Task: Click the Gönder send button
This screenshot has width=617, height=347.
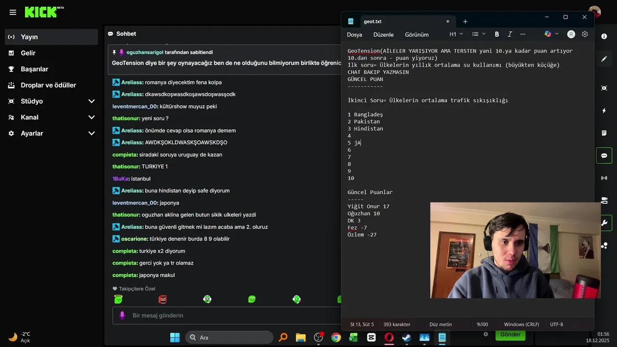Action: point(510,334)
